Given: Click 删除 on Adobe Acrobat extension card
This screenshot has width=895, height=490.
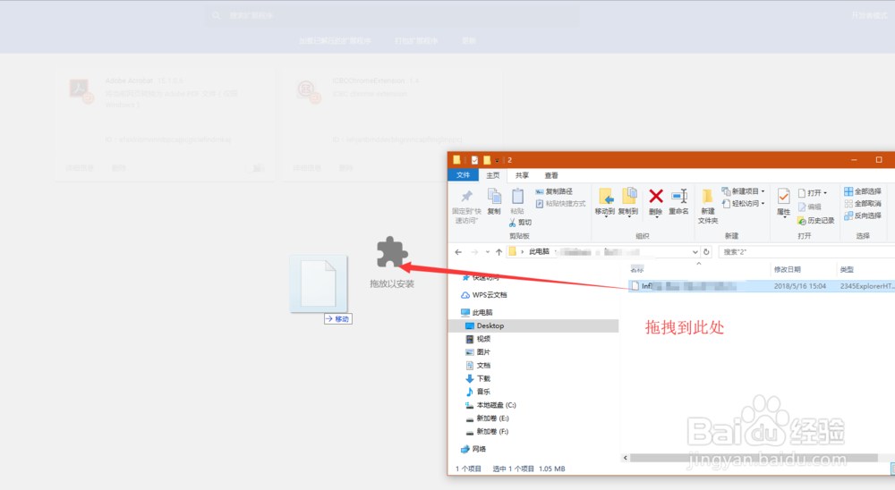Looking at the screenshot, I should (119, 168).
